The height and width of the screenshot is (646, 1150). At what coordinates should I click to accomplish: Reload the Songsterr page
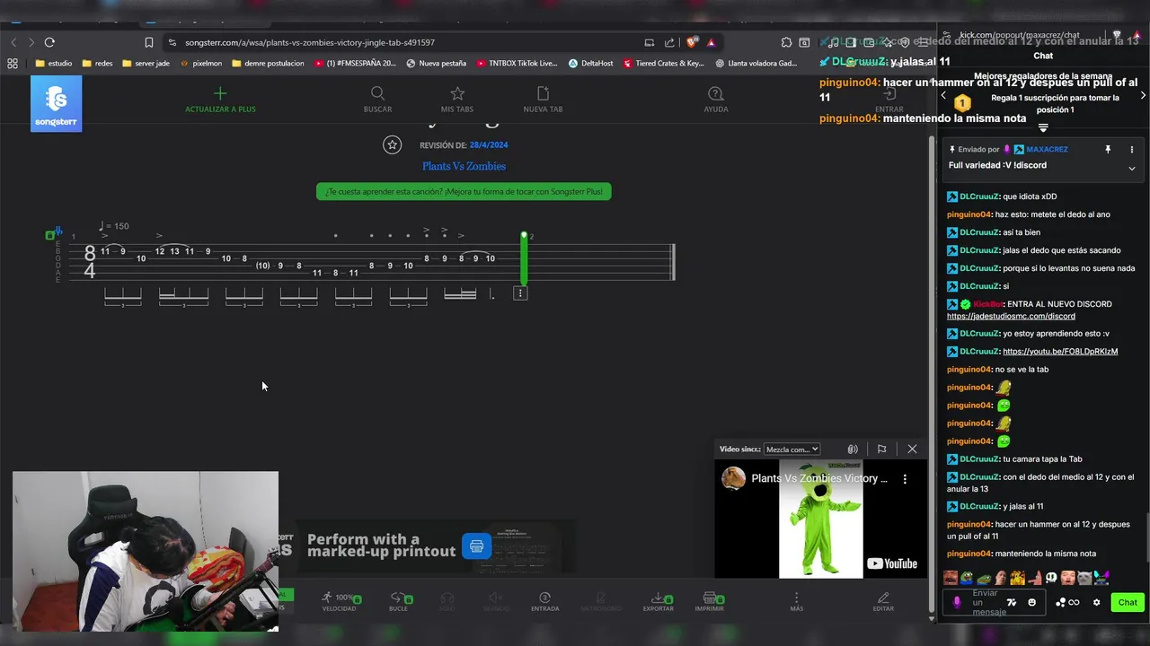pos(49,42)
